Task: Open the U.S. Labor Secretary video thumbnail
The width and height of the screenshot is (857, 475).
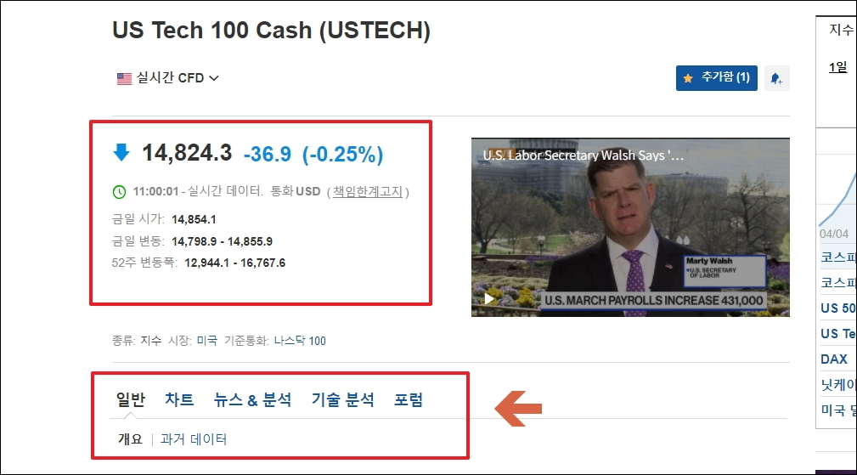Action: pos(630,227)
